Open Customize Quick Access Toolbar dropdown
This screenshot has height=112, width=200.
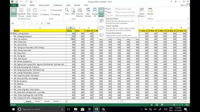36,2
